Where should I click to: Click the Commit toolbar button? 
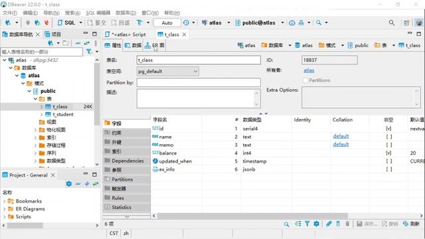click(96, 23)
